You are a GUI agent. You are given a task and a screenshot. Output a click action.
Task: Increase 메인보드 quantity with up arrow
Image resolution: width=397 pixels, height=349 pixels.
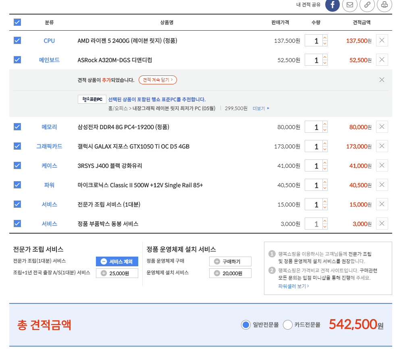pos(325,57)
